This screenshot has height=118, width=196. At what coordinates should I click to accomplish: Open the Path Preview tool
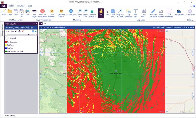pos(161,13)
